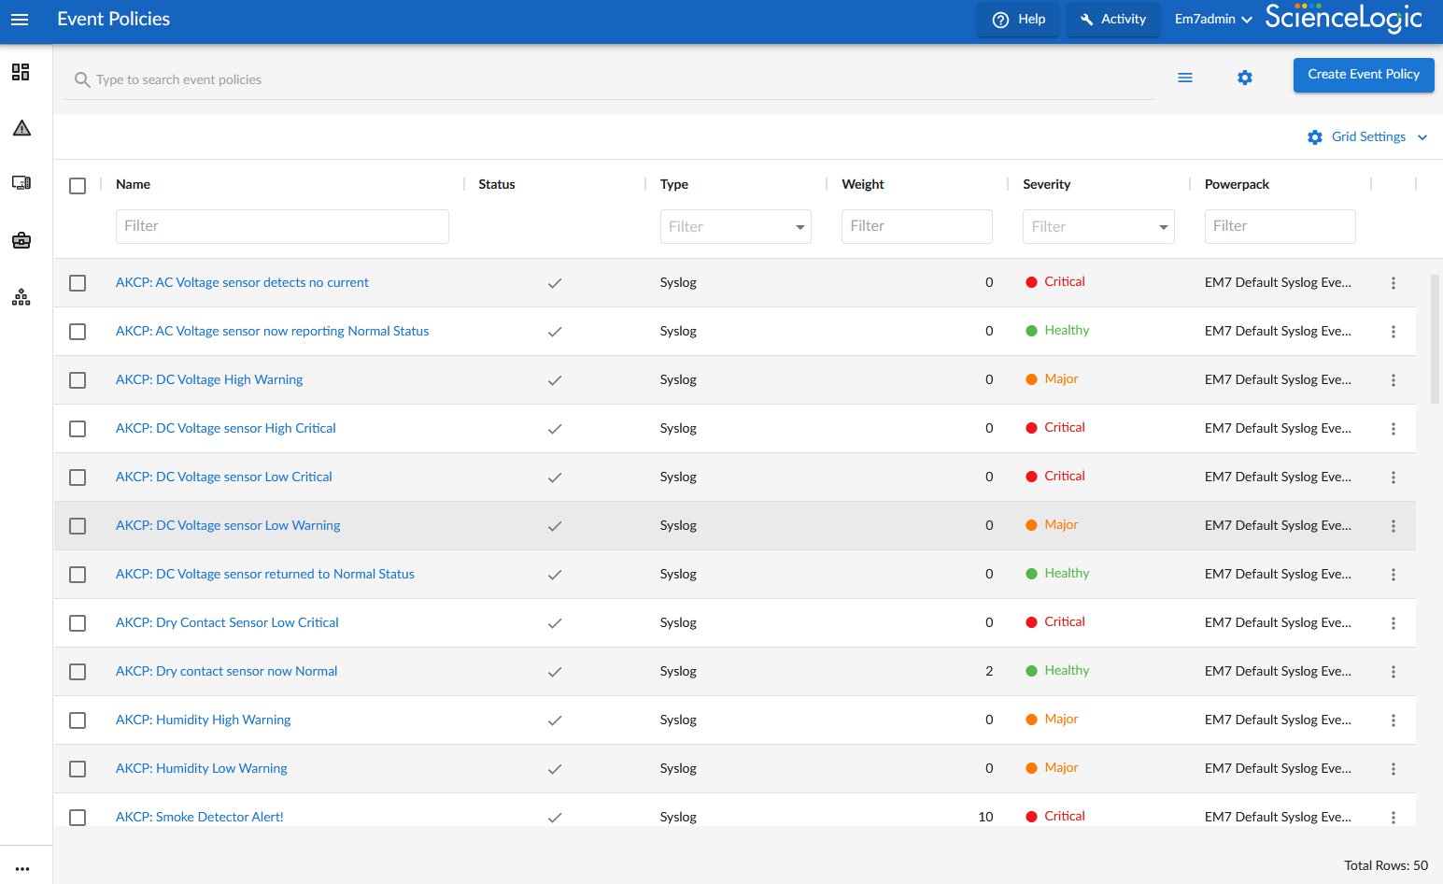Open AKCP: Dry Contact Sensor Low Critical link
Image resolution: width=1443 pixels, height=884 pixels.
(x=227, y=622)
